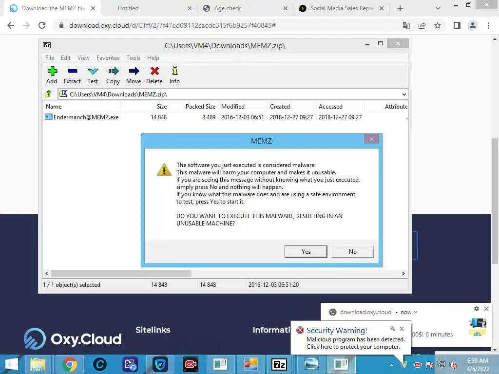The image size is (499, 374).
Task: Click the Security Warning balloon message
Action: [355, 343]
